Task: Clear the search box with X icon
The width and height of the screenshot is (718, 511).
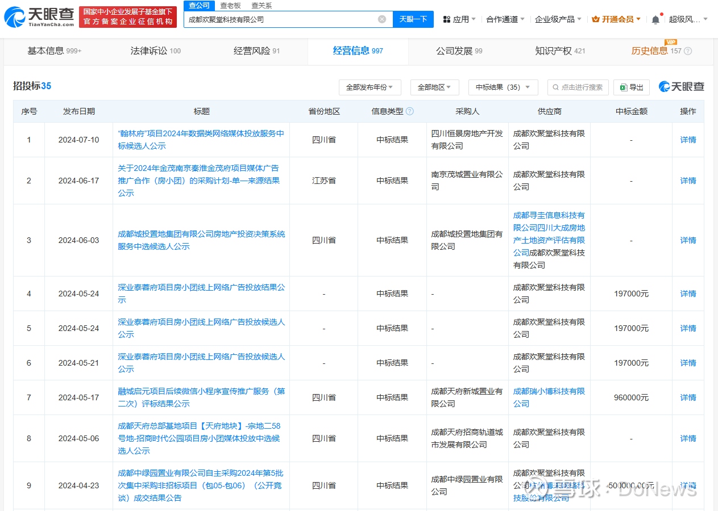Action: click(381, 19)
